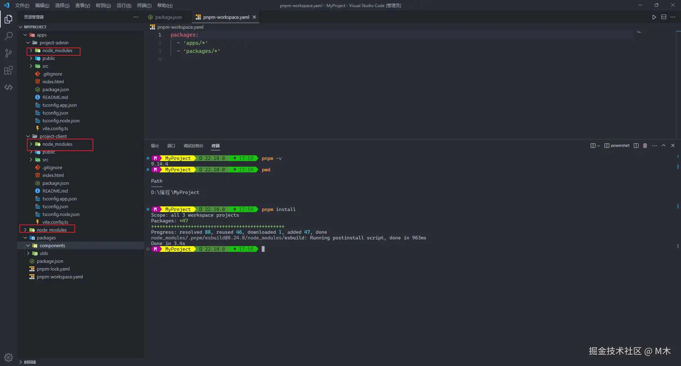Screen dimensions: 681x366
Task: Switch to the 调试控制台 panel tab
Action: pos(193,146)
